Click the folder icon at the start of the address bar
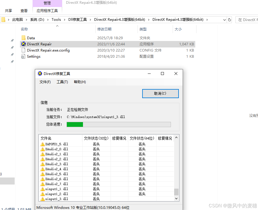258x210 pixels. pyautogui.click(x=3, y=20)
